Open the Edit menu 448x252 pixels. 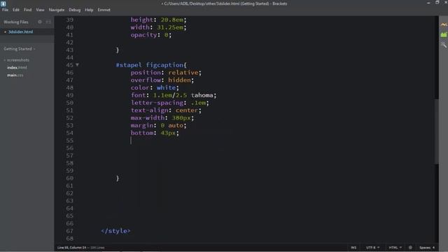click(x=15, y=10)
